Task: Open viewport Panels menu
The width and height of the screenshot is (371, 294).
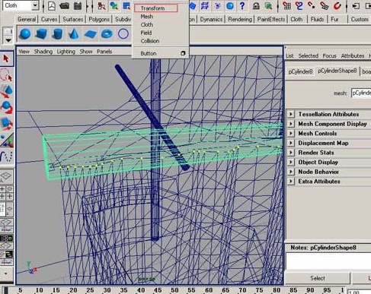Action: point(104,52)
